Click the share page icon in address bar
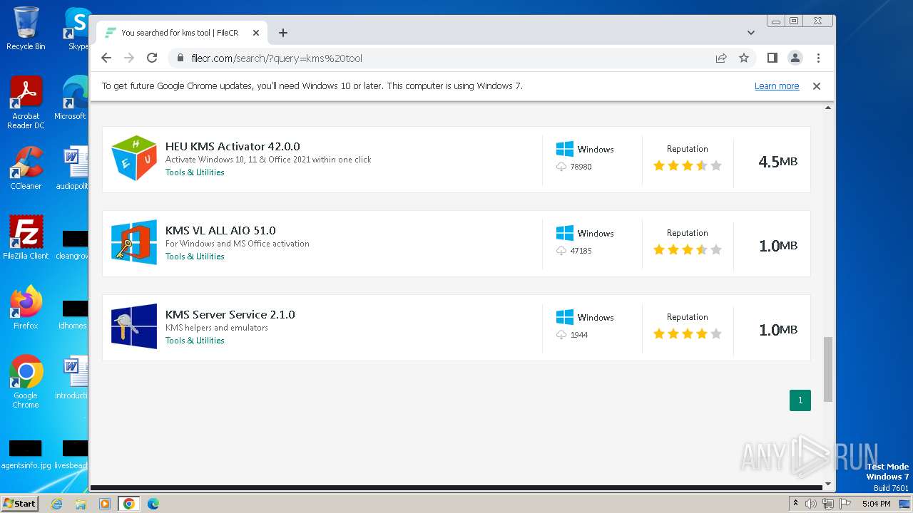Image resolution: width=913 pixels, height=513 pixels. point(721,58)
